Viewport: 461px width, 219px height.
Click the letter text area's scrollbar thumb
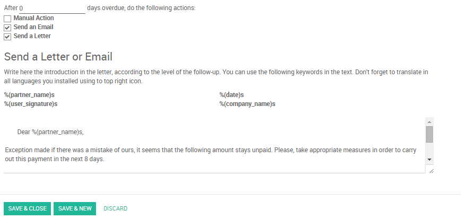coord(430,134)
